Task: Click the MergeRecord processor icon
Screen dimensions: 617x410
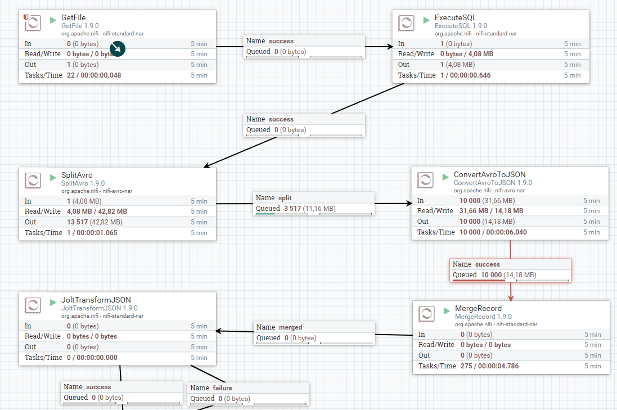Action: coord(426,313)
